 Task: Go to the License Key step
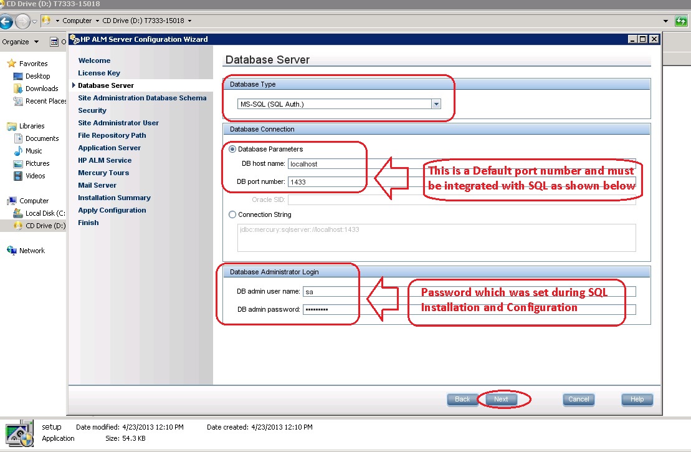coord(99,73)
